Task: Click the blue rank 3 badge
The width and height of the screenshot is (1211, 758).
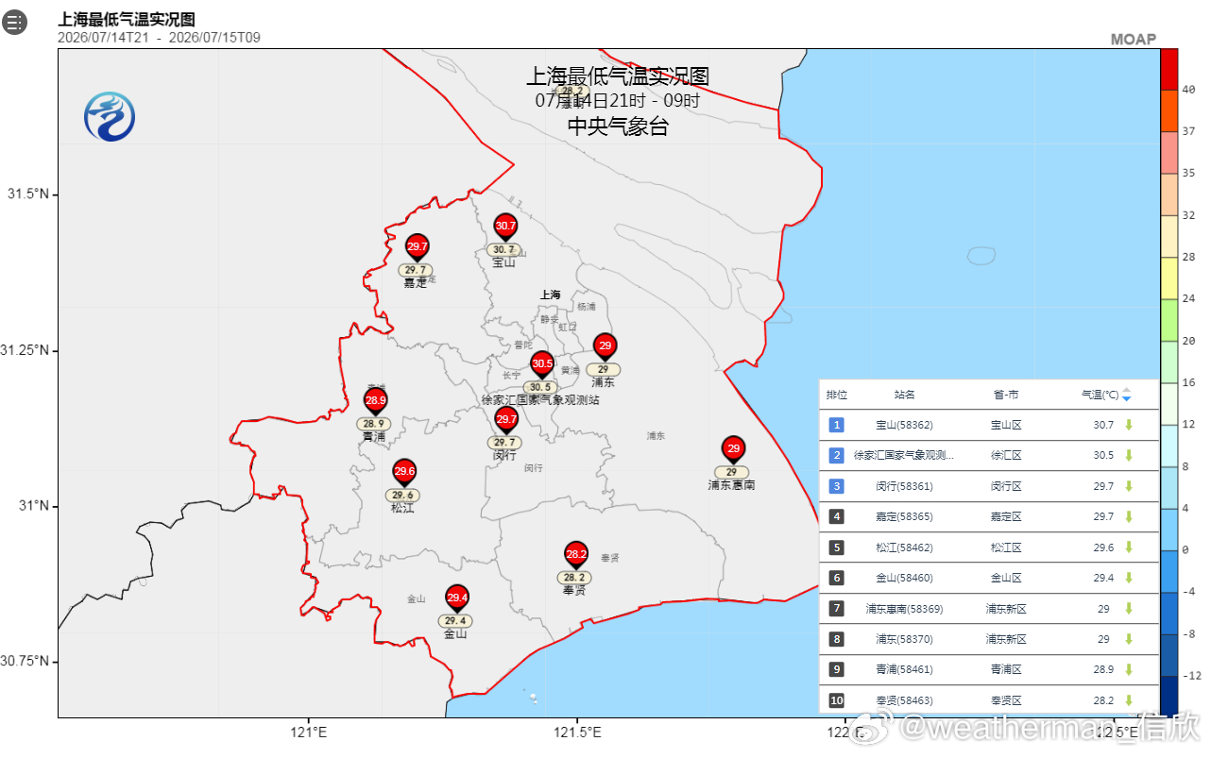Action: [x=836, y=486]
